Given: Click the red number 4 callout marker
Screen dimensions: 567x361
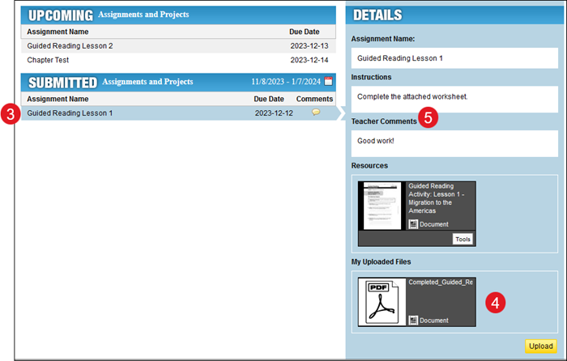Looking at the screenshot, I should point(496,302).
